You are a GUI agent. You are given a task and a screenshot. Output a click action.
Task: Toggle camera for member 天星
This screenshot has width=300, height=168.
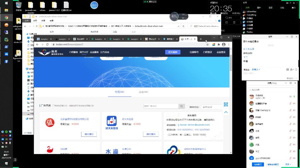tap(294, 145)
